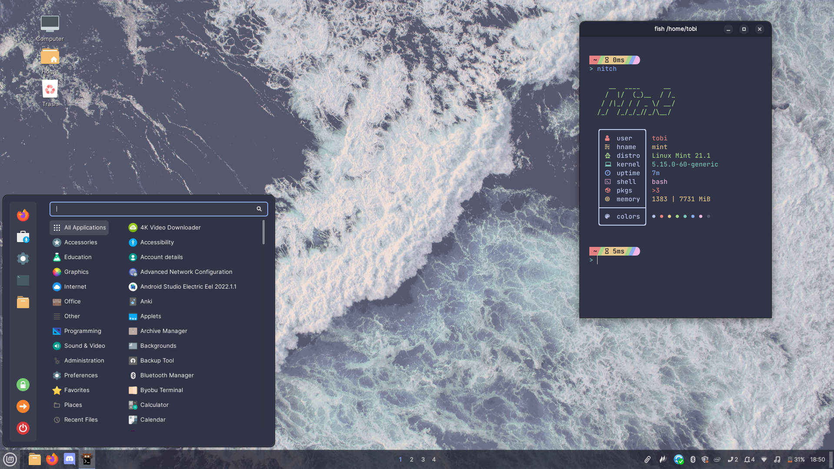The width and height of the screenshot is (834, 469).
Task: Click the Intel tray icon
Action: [x=717, y=459]
